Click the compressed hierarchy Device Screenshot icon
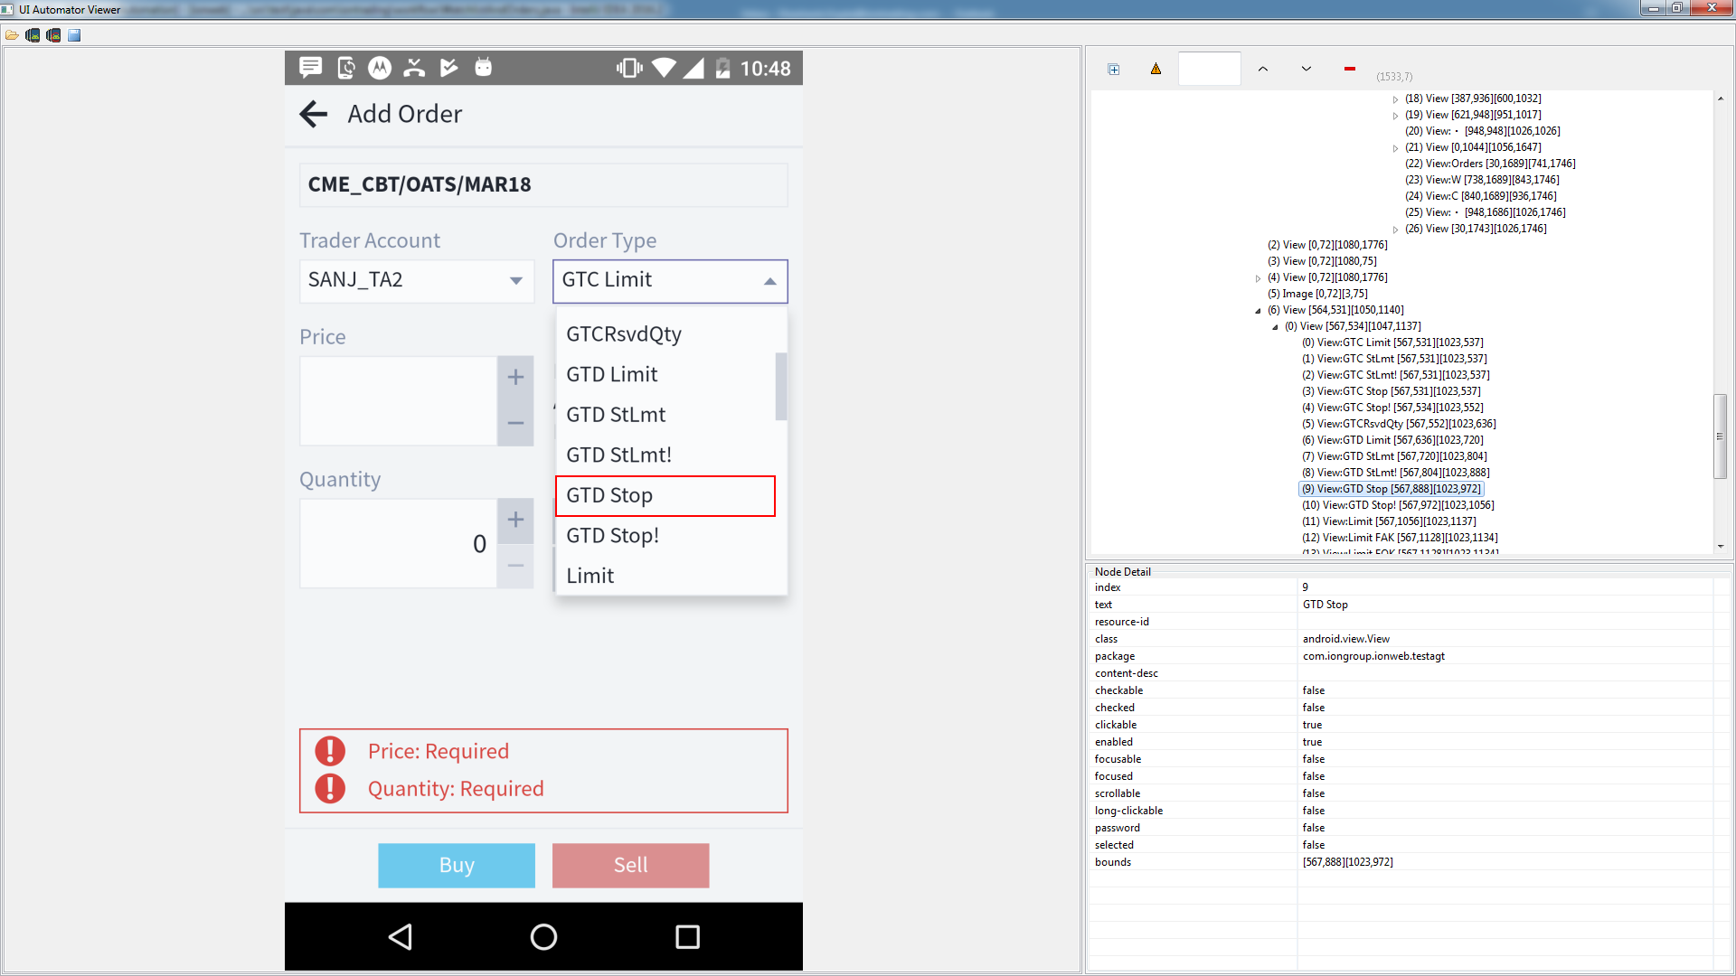1736x976 pixels. (53, 35)
